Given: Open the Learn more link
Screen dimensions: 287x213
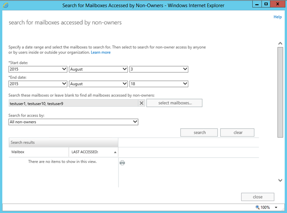Looking at the screenshot, I should (x=100, y=53).
